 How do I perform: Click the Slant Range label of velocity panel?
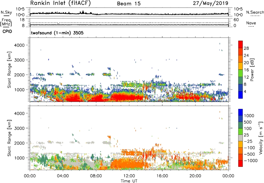coord(9,138)
